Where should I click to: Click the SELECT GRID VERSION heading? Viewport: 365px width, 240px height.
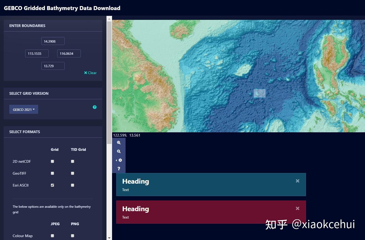point(29,93)
